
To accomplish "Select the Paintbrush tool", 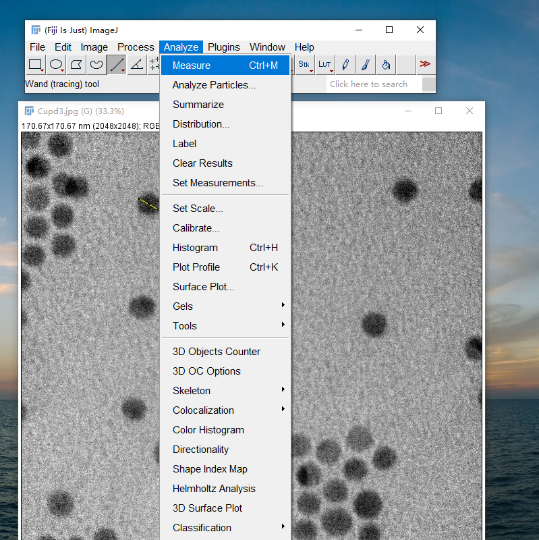I will tap(366, 65).
